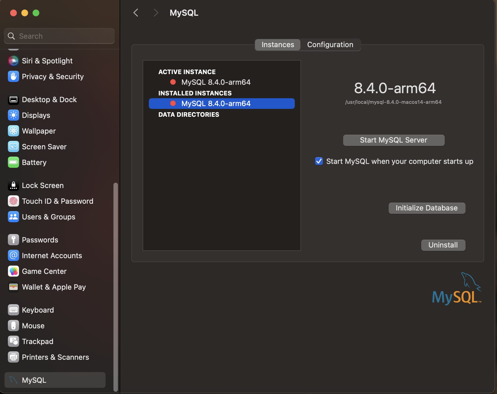Open Desktop & Dock settings label
This screenshot has width=497, height=394.
[49, 100]
